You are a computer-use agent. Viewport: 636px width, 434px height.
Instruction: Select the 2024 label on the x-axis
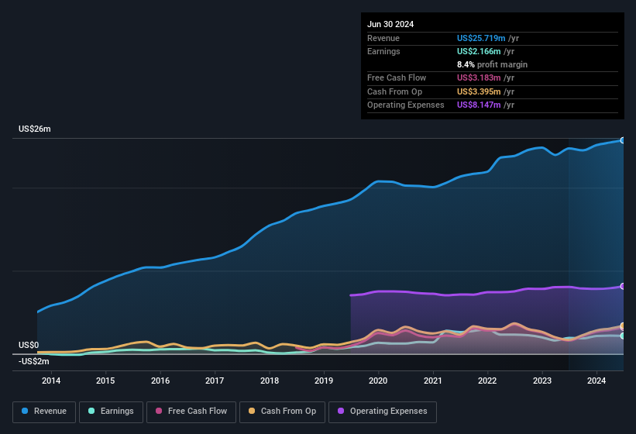click(596, 381)
